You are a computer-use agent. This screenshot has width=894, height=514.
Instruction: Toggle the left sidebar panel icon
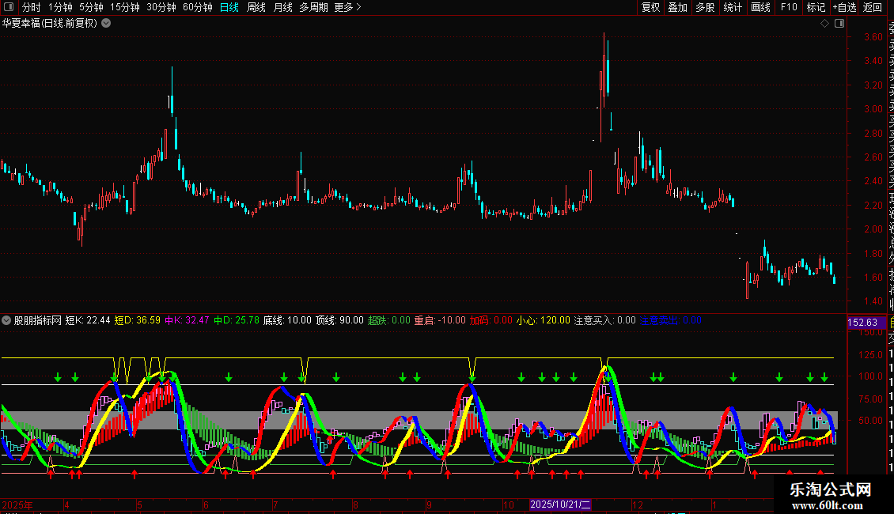click(9, 7)
